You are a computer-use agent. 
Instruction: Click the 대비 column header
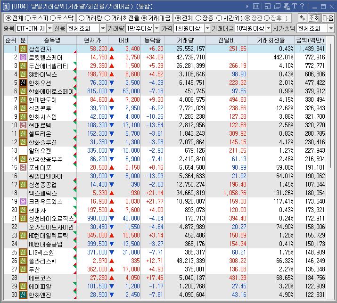click(x=124, y=40)
